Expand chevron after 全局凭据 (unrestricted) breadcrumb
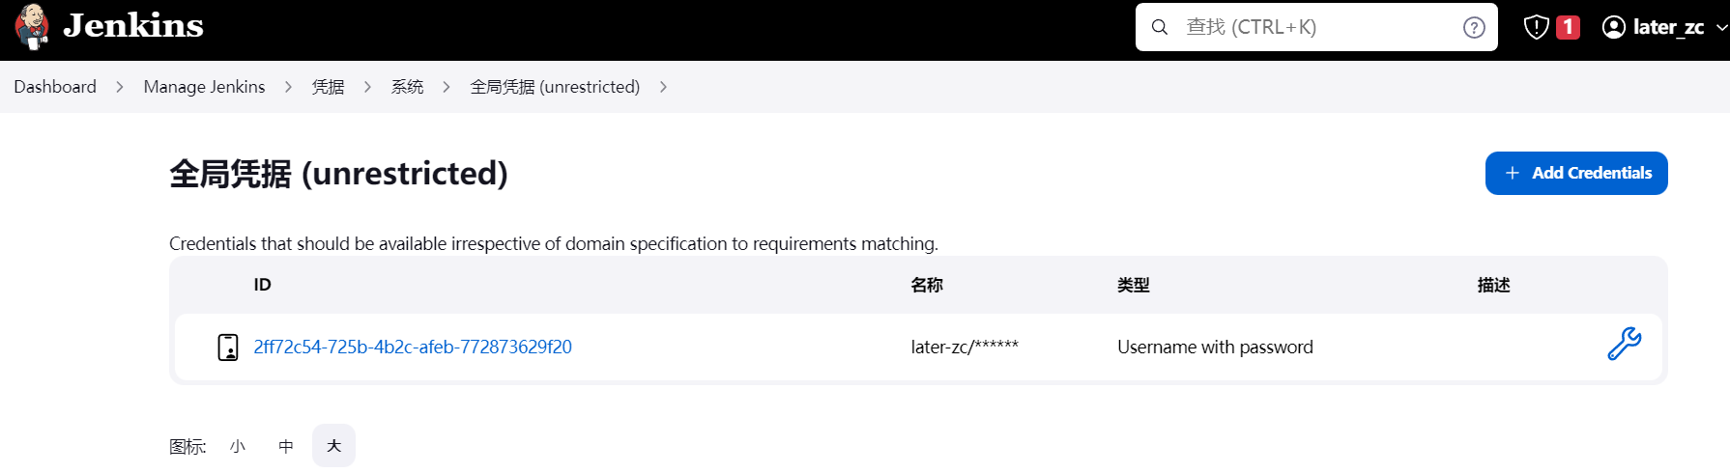Image resolution: width=1730 pixels, height=473 pixels. pos(663,87)
